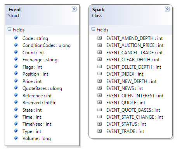Screen dimensions: 182x152
Task: Select the EVENT_STATE_CHANGE : int field
Action: (135, 117)
